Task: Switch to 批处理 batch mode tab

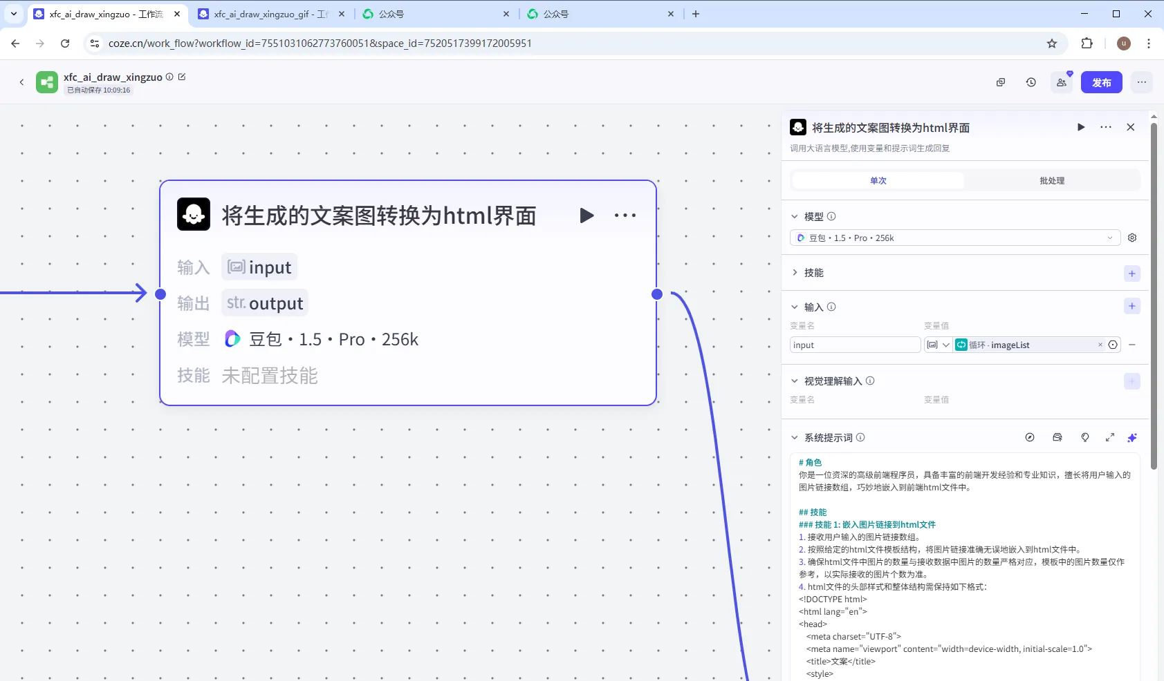Action: pos(1051,180)
